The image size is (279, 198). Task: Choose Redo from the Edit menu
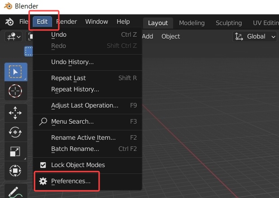[87, 46]
